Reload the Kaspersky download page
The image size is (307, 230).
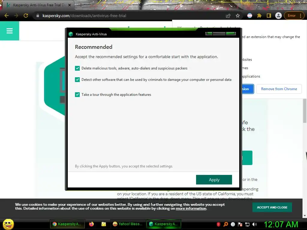(x=26, y=16)
